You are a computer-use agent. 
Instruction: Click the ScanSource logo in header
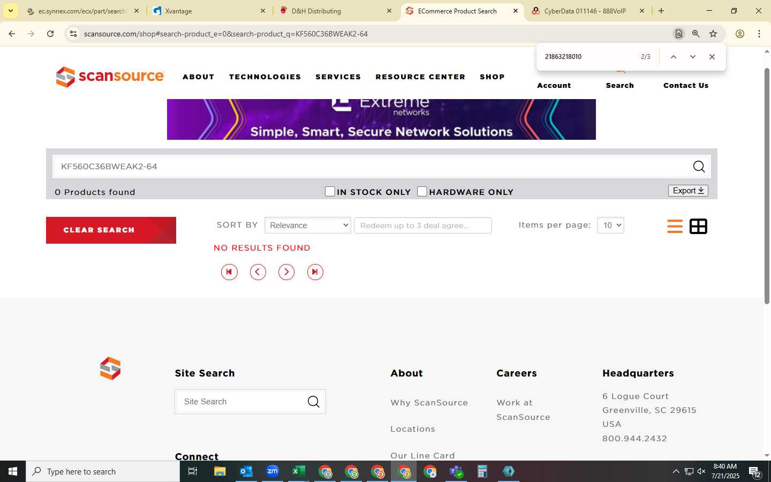click(x=110, y=77)
